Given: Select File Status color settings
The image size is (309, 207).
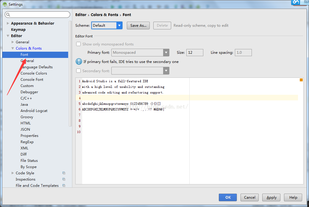Looking at the screenshot, I should coord(29,161).
